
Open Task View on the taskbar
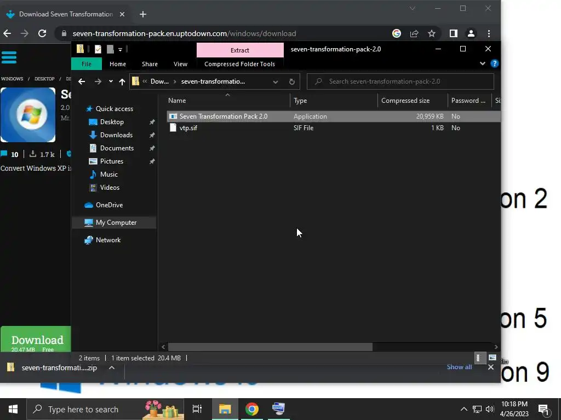coord(197,409)
